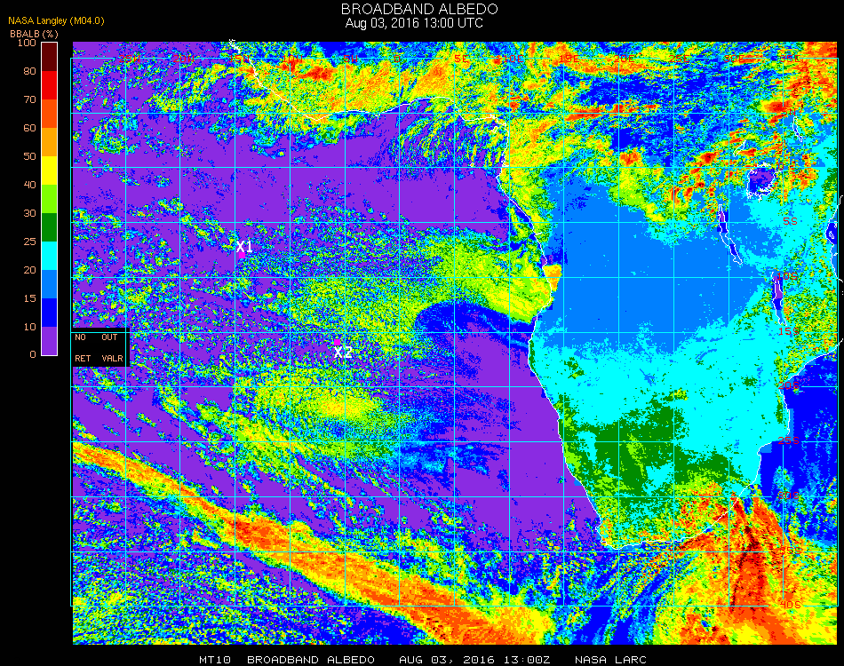Image resolution: width=844 pixels, height=666 pixels.
Task: Click the colorbar value 100
Action: [27, 43]
